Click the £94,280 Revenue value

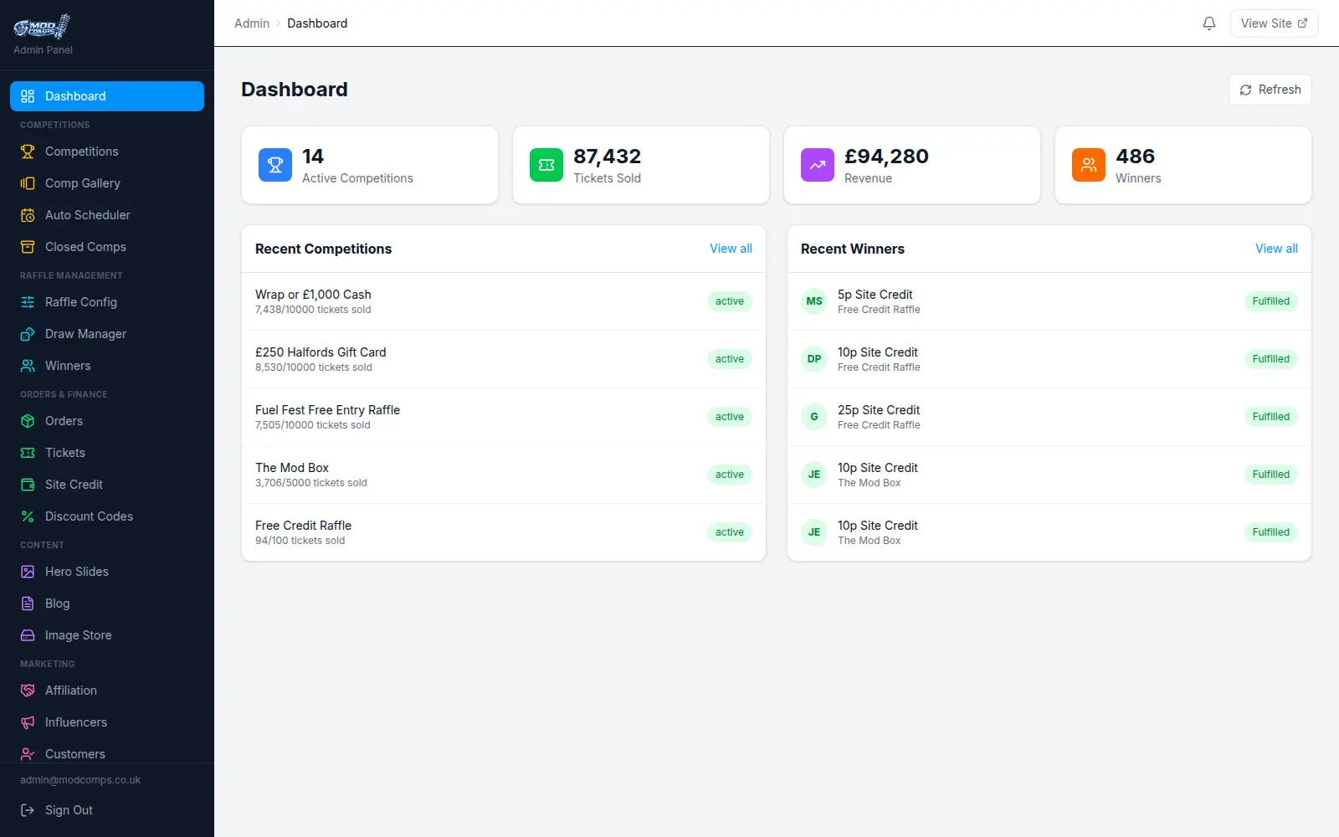[x=886, y=157]
